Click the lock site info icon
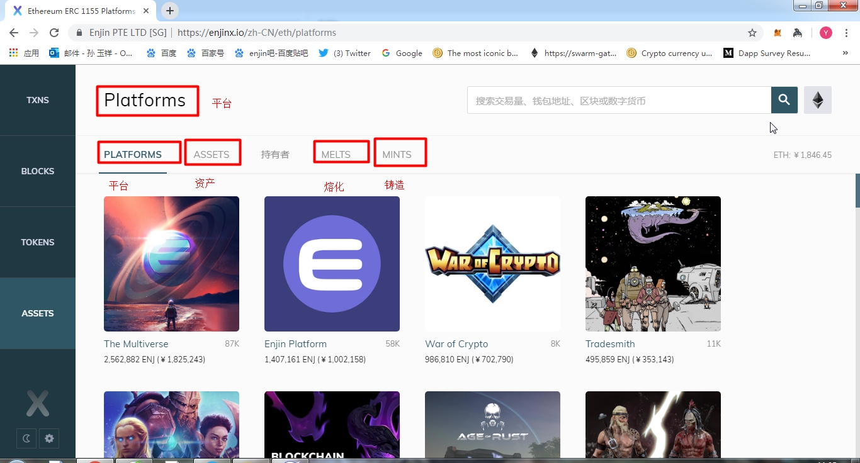 pos(79,33)
